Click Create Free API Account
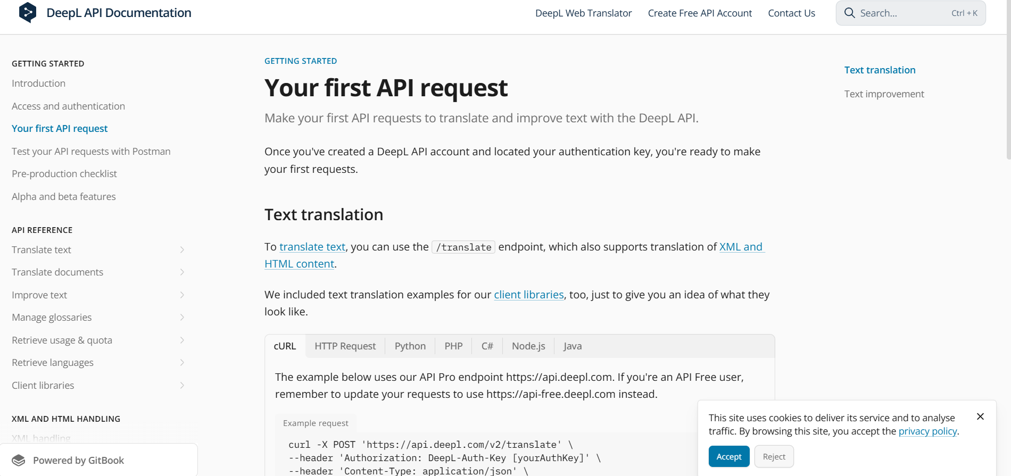Viewport: 1011px width, 476px height. point(700,13)
